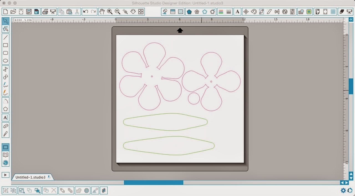Open the Design Page Settings window
This screenshot has width=355, height=196.
[318, 12]
